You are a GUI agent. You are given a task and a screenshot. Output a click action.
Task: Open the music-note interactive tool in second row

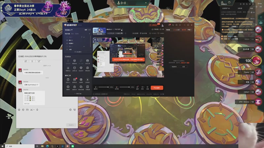point(87,69)
